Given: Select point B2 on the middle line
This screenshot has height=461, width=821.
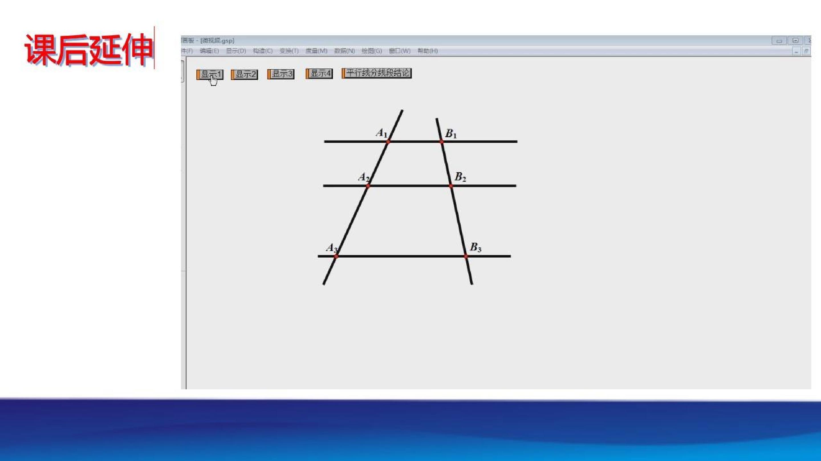Looking at the screenshot, I should [x=451, y=186].
